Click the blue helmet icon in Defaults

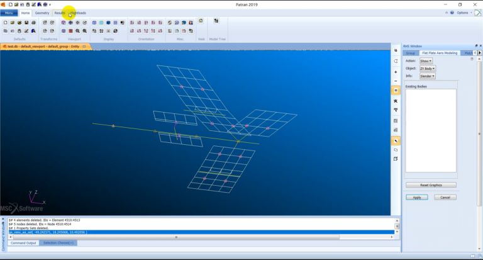(33, 31)
